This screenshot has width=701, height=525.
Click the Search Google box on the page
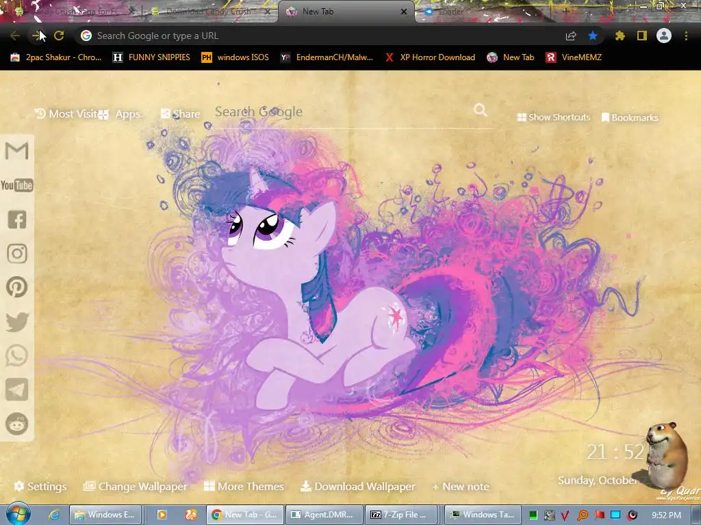(x=344, y=111)
